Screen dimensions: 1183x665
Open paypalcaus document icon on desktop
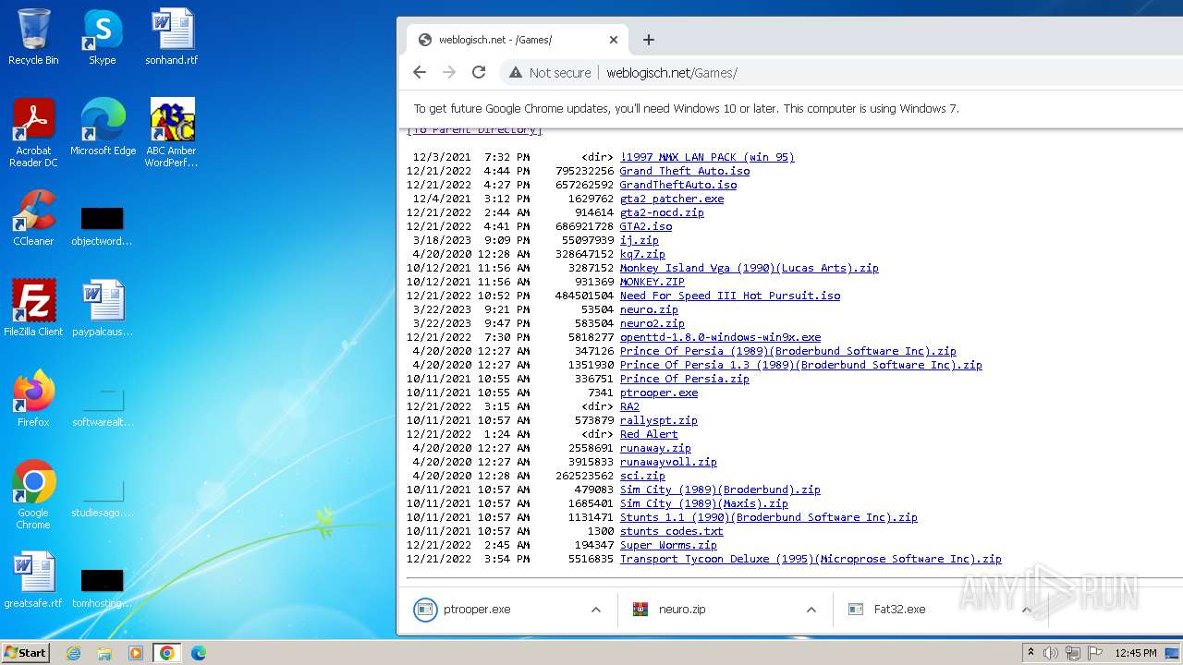point(103,308)
